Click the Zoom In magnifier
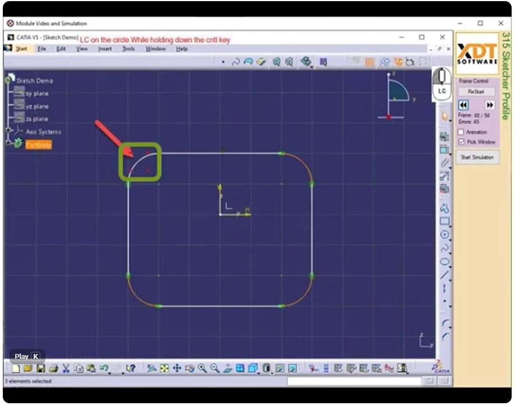Viewport: 515px width, 406px height. point(202,369)
